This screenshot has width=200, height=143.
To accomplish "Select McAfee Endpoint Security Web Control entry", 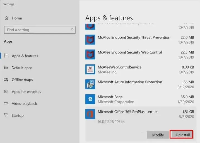I will (x=140, y=54).
